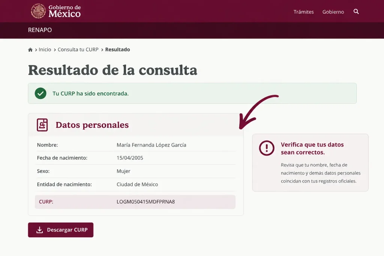Open Consulta tu CURP breadcrumb
Viewport: 384px width, 256px height.
pos(78,49)
